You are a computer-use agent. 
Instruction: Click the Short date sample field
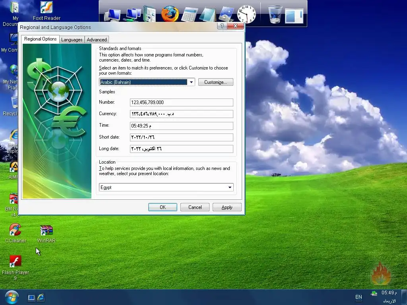click(x=181, y=137)
